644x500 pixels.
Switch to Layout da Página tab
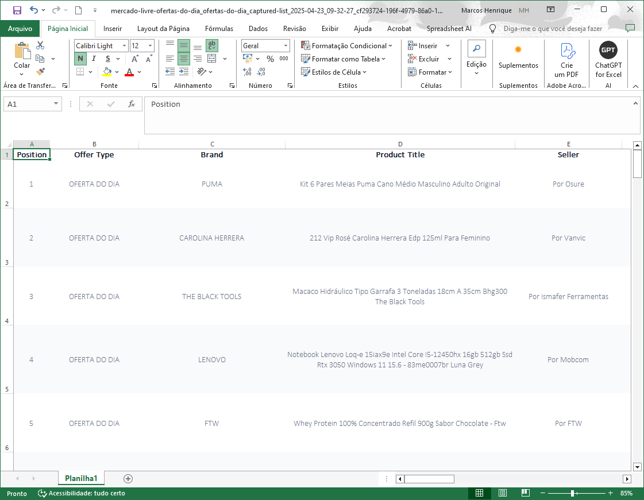point(163,28)
